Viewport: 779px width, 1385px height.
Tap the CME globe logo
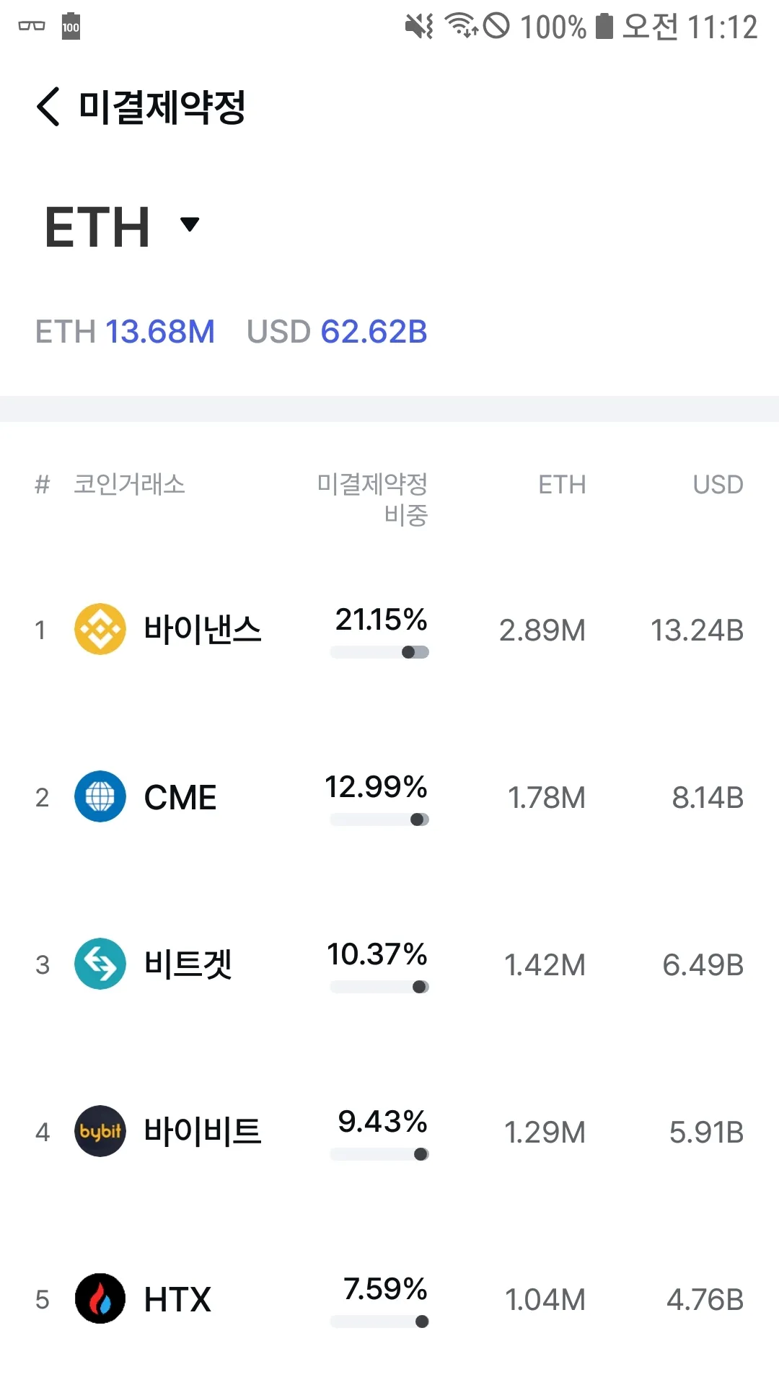pyautogui.click(x=100, y=796)
